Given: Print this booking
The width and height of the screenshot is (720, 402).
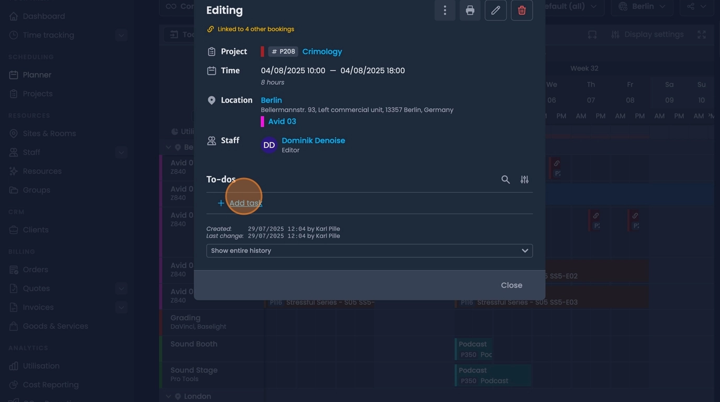Looking at the screenshot, I should pyautogui.click(x=469, y=10).
